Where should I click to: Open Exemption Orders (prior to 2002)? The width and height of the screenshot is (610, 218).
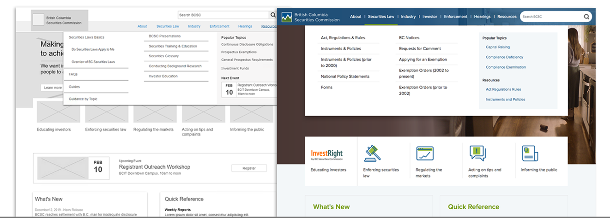423,90
